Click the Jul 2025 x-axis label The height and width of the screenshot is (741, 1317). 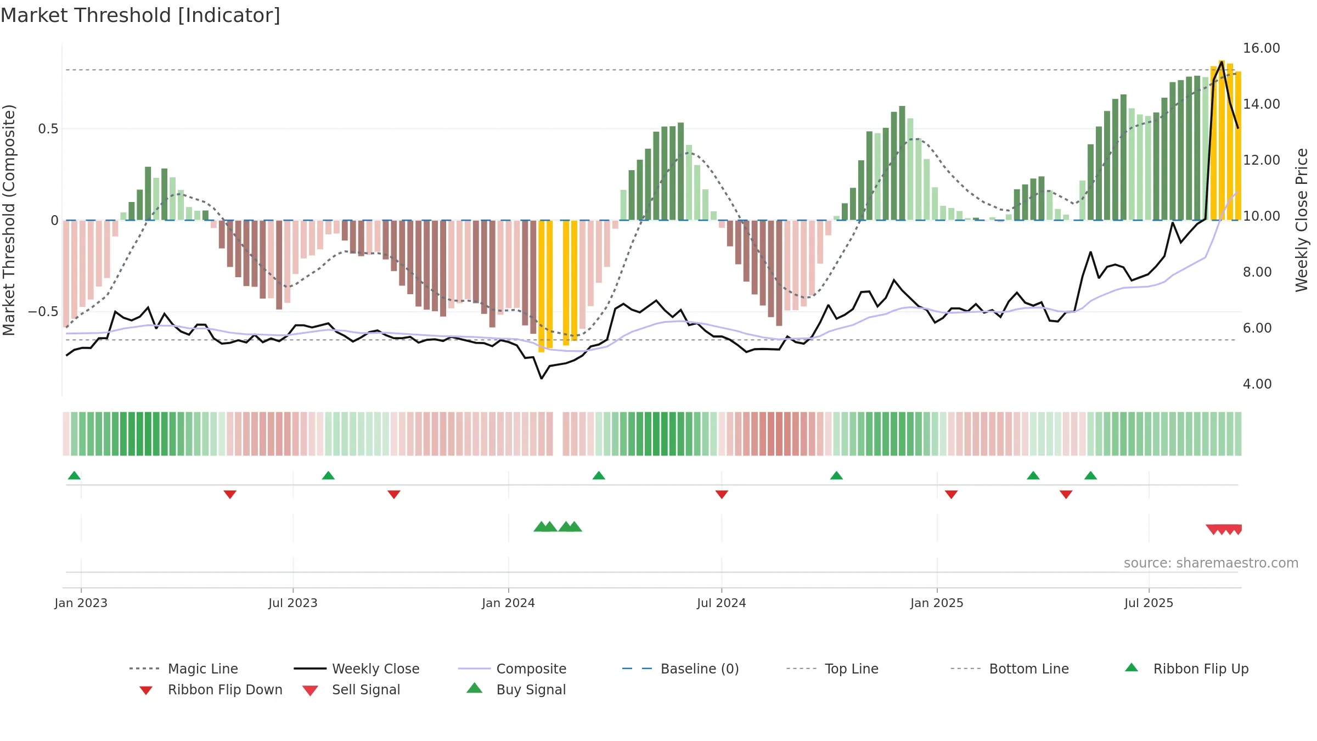pos(1149,603)
